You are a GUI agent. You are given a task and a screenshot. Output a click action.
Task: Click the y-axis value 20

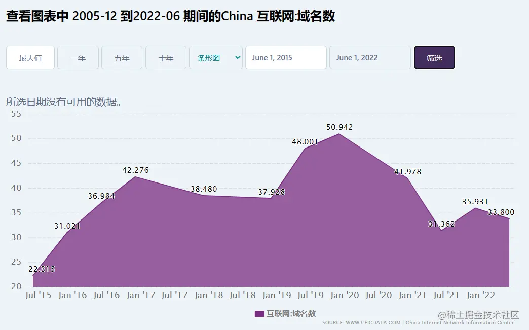[16, 287]
